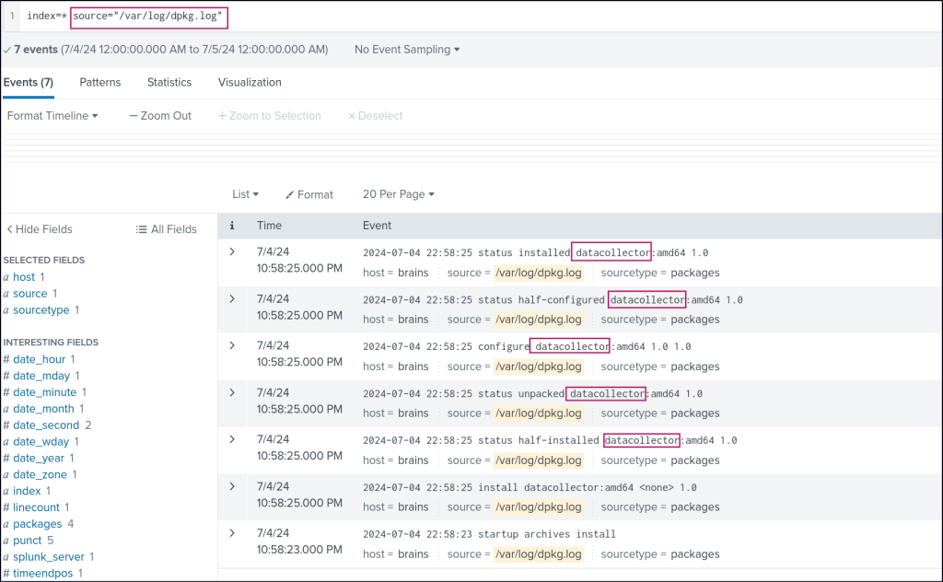The width and height of the screenshot is (943, 582).
Task: Click the Format pencil button
Action: [309, 194]
